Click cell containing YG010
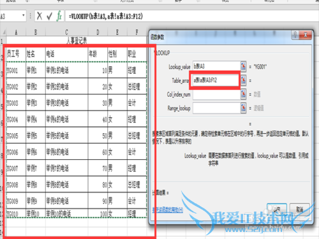319x239 pixels. (16, 214)
